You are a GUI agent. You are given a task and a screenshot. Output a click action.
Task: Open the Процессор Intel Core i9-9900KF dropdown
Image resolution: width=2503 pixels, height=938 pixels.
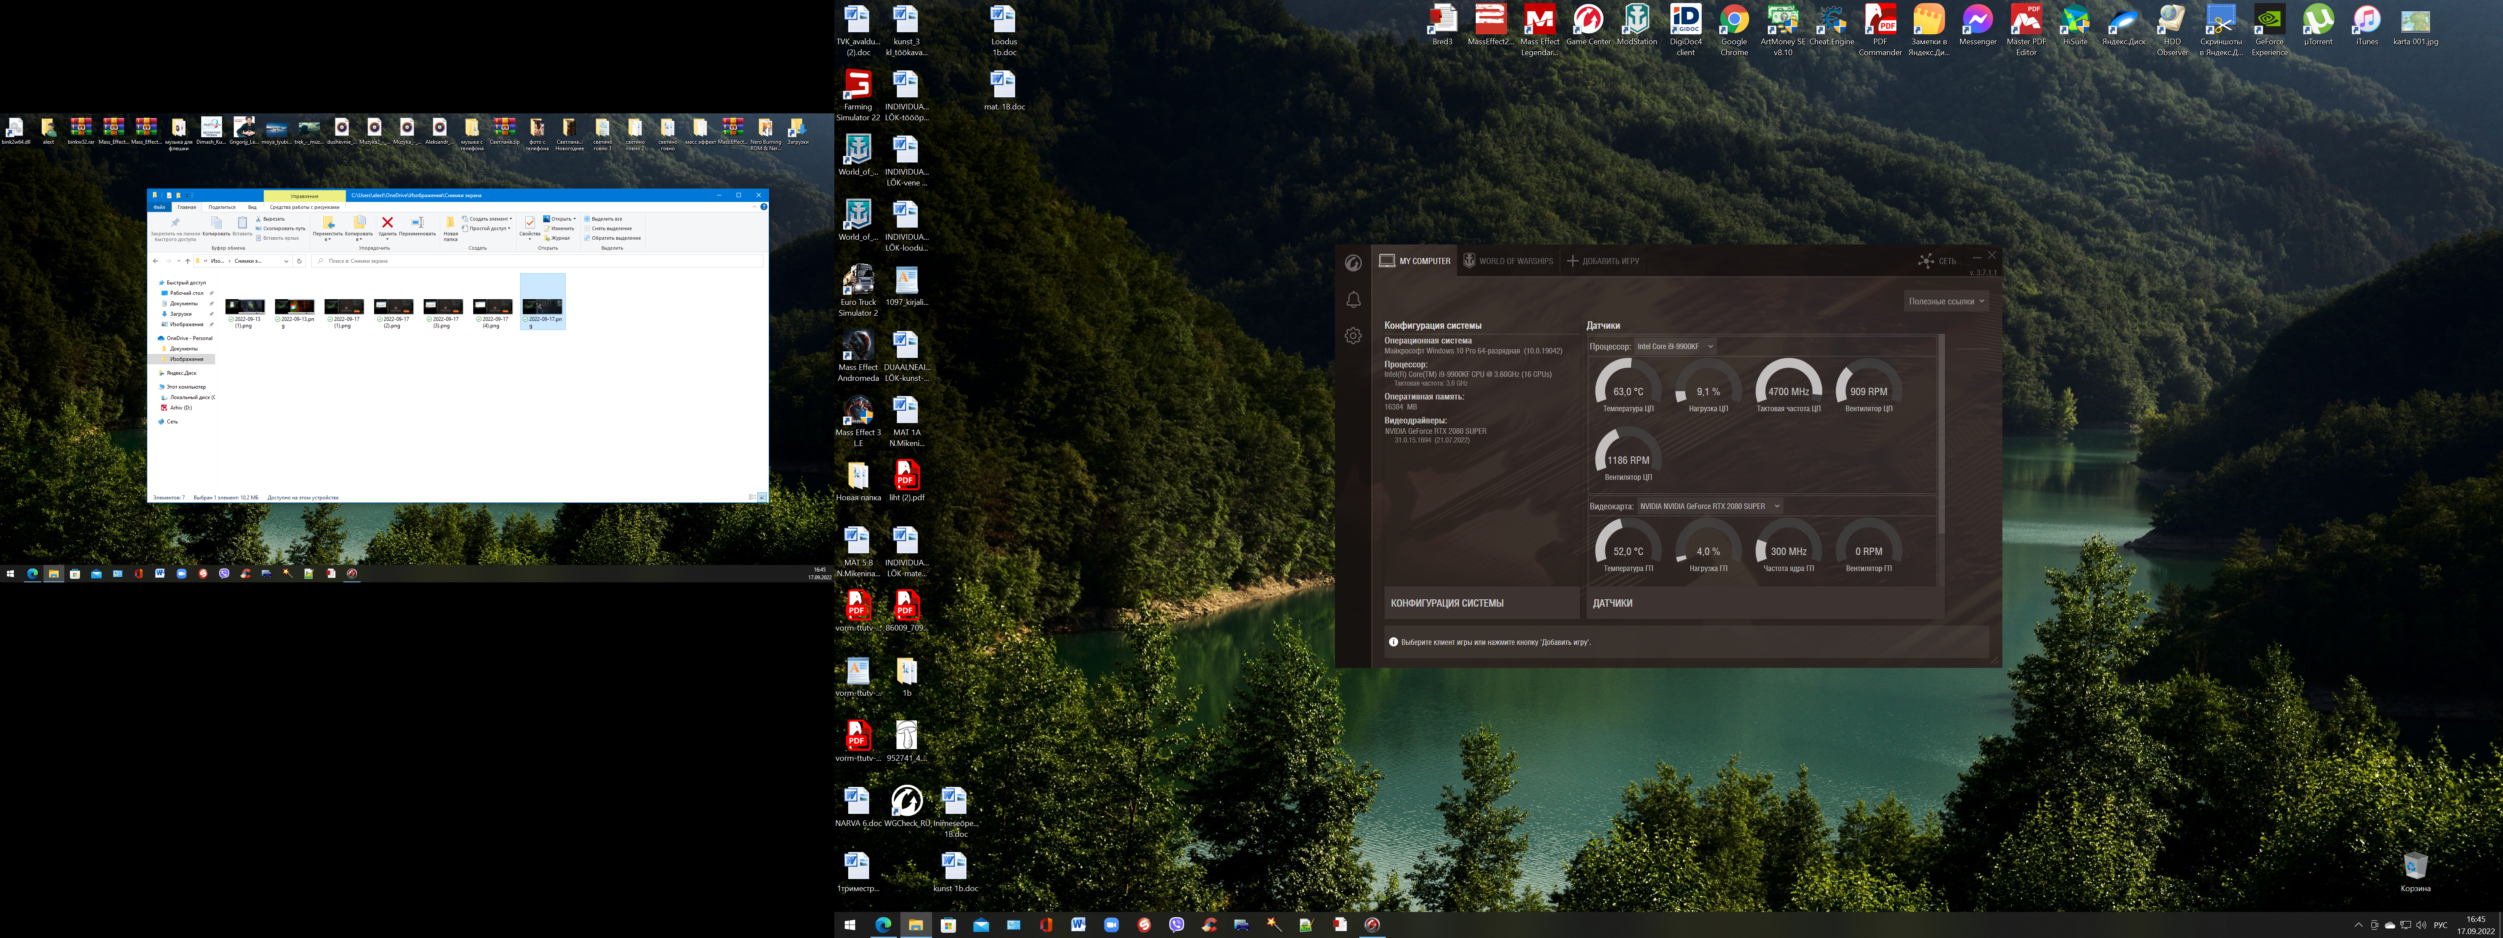(1675, 347)
